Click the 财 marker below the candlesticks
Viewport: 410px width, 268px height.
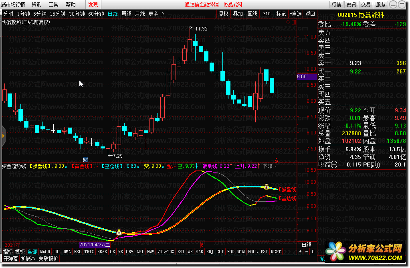(x=85, y=159)
